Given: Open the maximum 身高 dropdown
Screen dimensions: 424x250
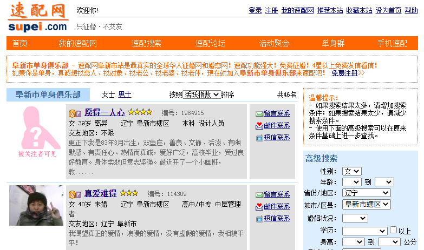Looking at the screenshot, I should pos(389,242).
